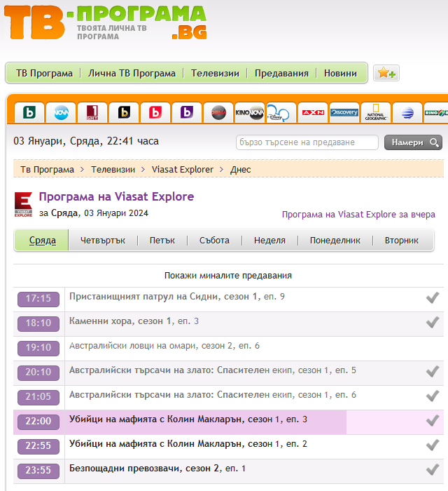The width and height of the screenshot is (448, 491).
Task: Click Днес in the breadcrumb
Action: tap(241, 170)
